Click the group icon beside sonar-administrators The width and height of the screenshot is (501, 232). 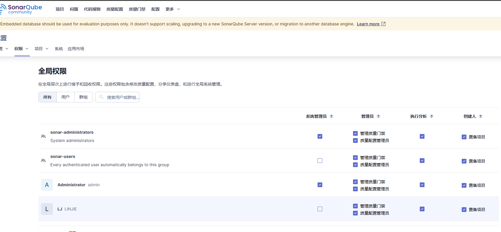43,136
